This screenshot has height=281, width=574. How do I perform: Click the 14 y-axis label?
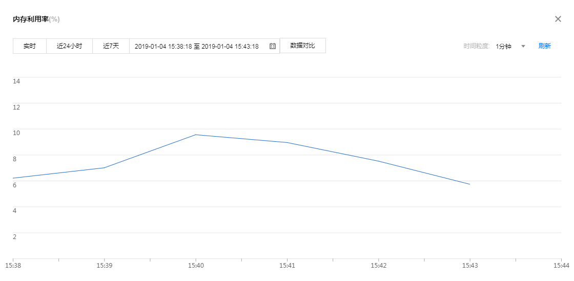(16, 81)
